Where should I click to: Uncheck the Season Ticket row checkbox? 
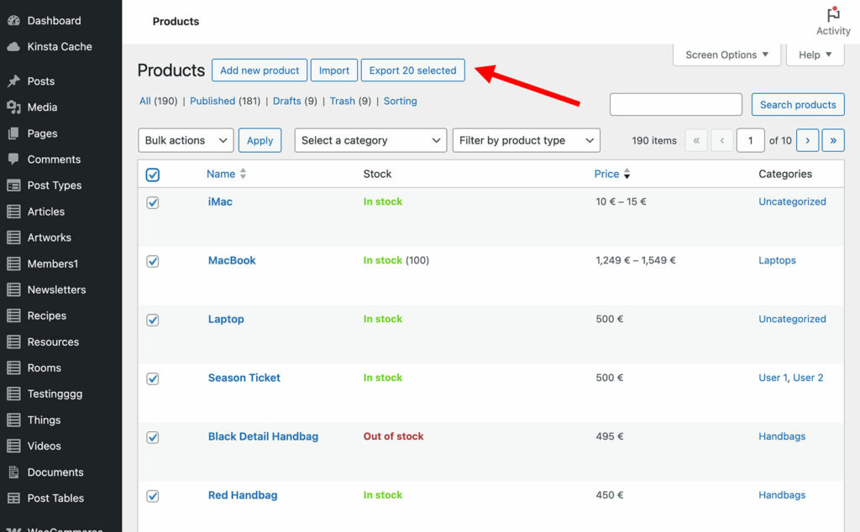pyautogui.click(x=153, y=378)
